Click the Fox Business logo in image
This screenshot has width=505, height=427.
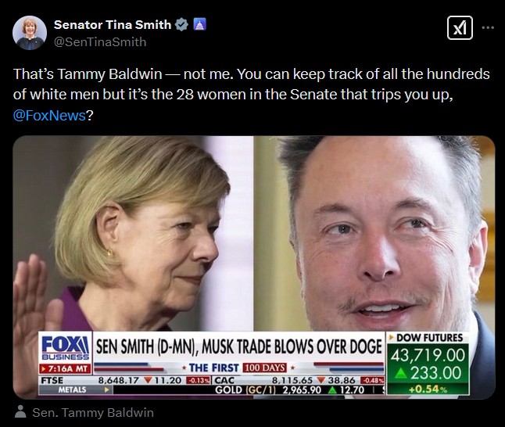[66, 347]
